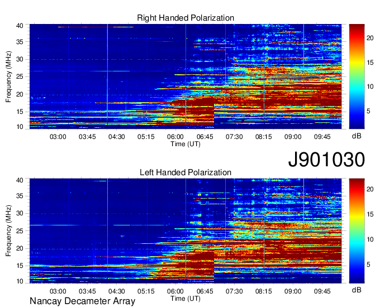380x308 pixels.
Task: Click the '10' label on Left Handed colorbar
Action: click(x=370, y=239)
